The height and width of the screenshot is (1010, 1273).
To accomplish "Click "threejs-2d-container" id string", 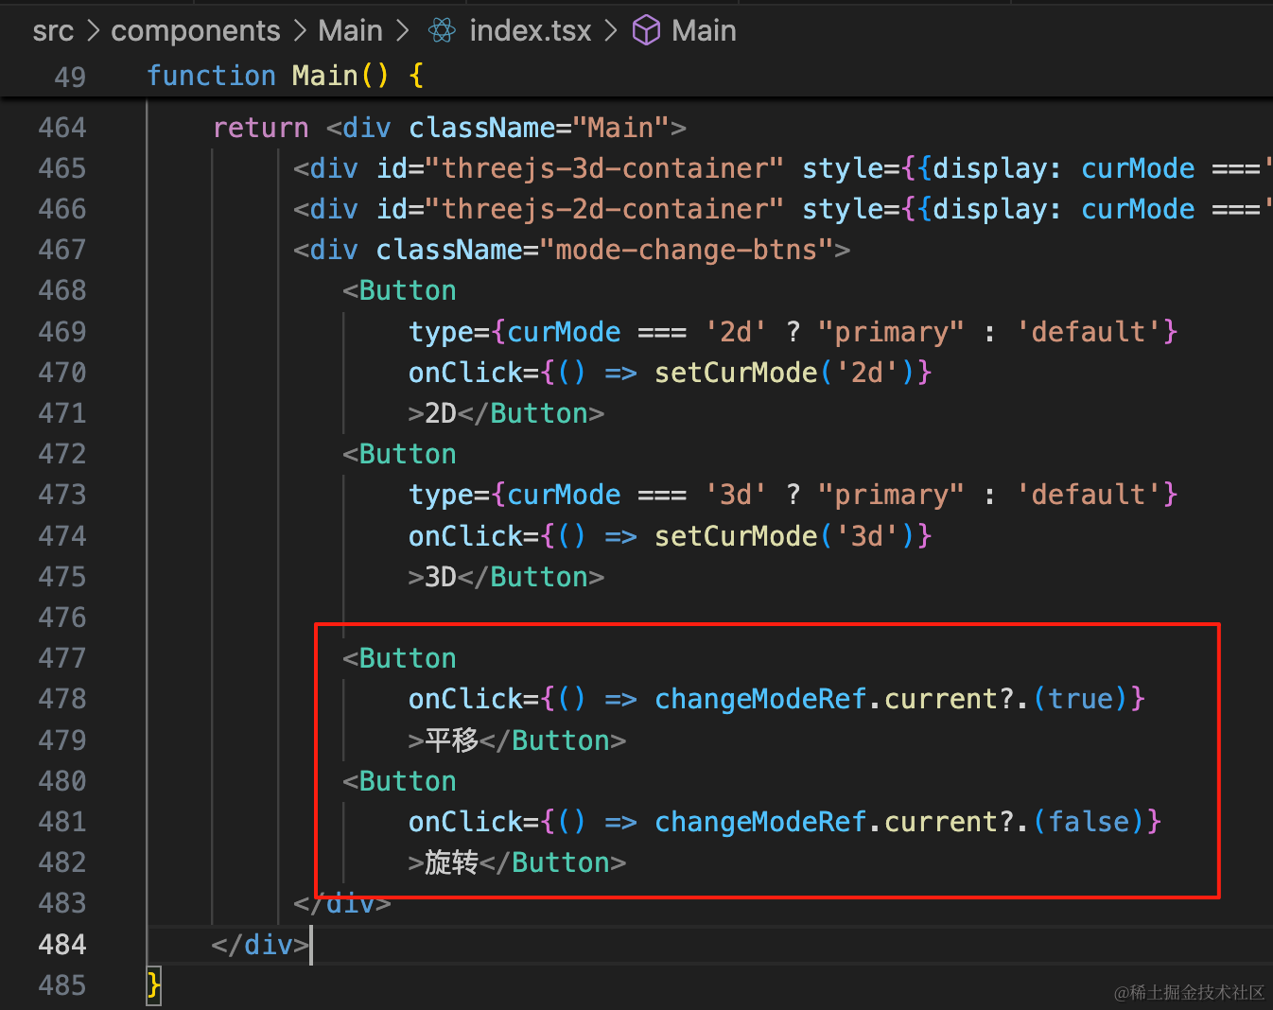I will coord(604,209).
